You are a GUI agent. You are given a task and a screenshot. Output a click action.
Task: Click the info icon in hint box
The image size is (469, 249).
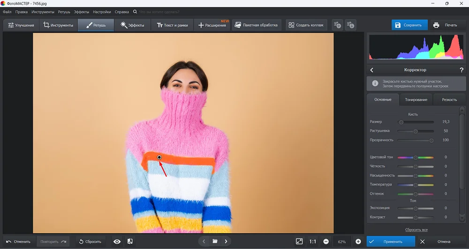pos(375,84)
